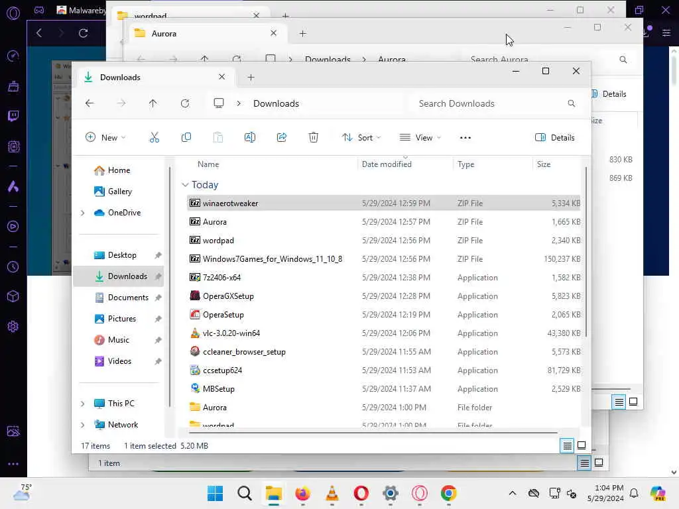
Task: Click the Share icon in Downloads toolbar
Action: [281, 138]
